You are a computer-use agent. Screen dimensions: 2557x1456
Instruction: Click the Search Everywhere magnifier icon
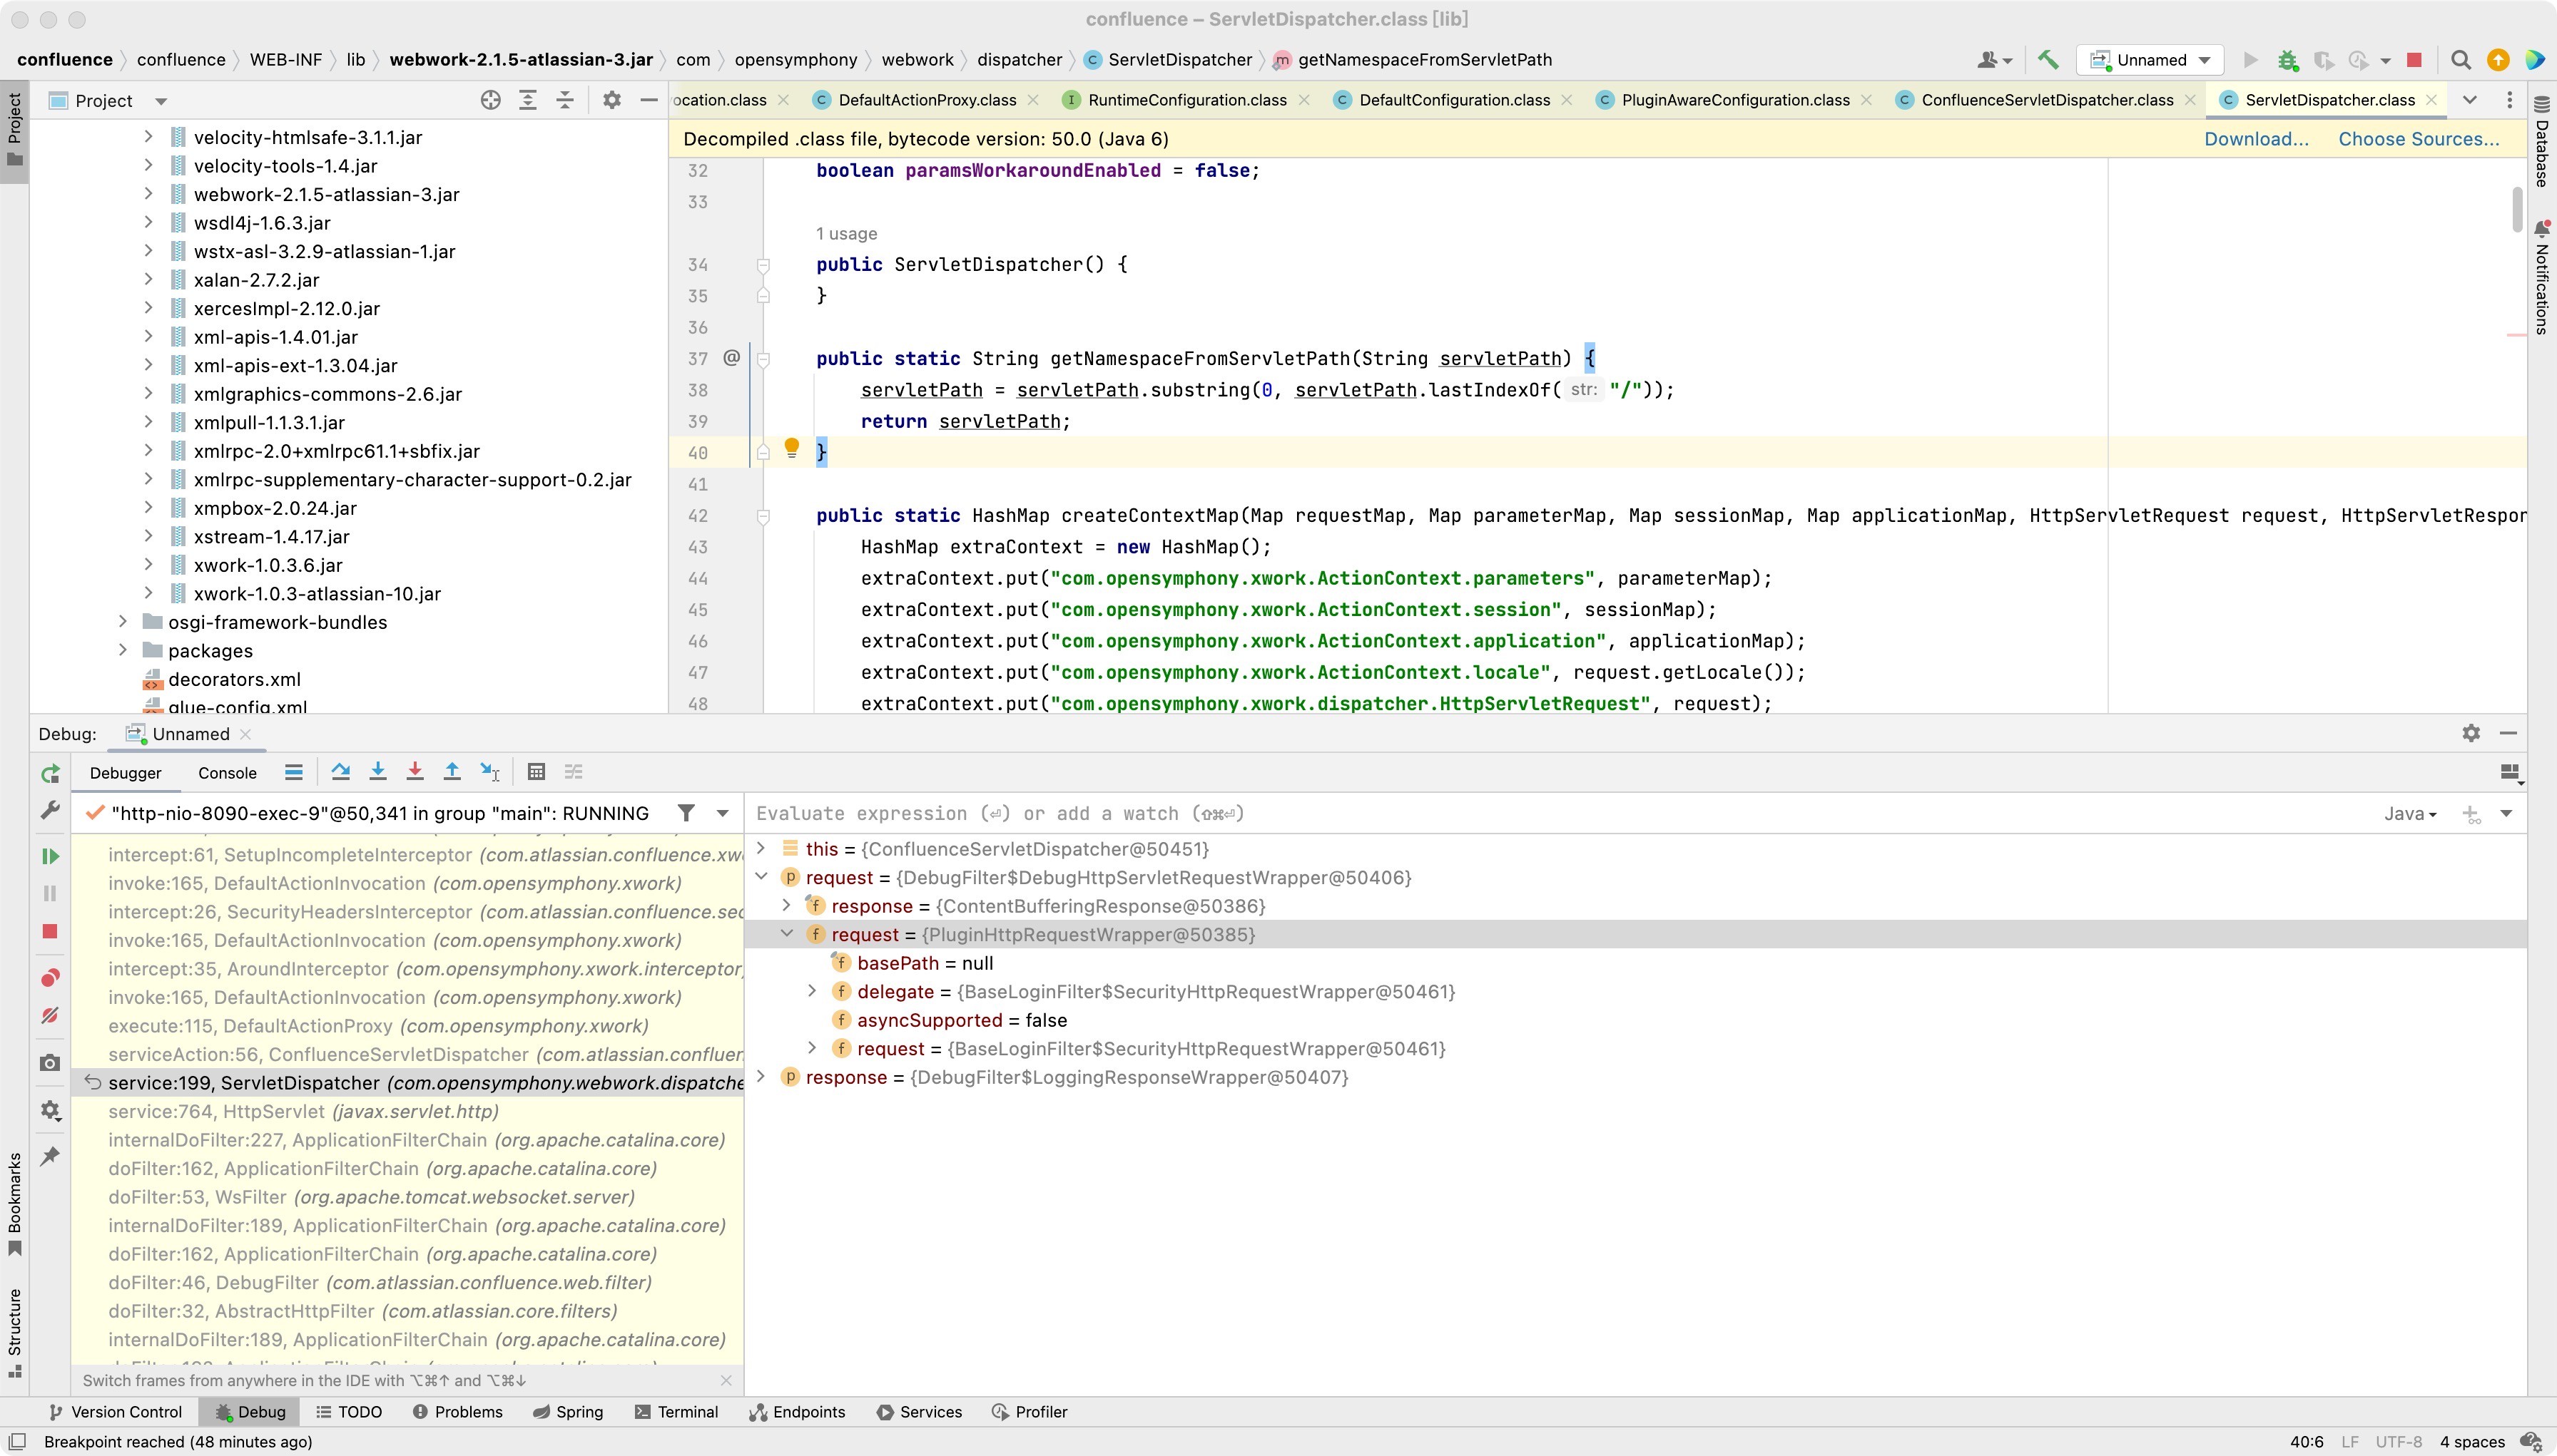point(2461,60)
